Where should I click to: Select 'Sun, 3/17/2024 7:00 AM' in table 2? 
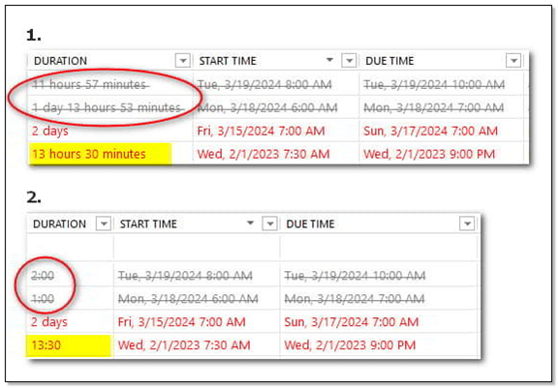point(352,322)
